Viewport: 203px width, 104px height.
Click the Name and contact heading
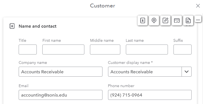38,26
